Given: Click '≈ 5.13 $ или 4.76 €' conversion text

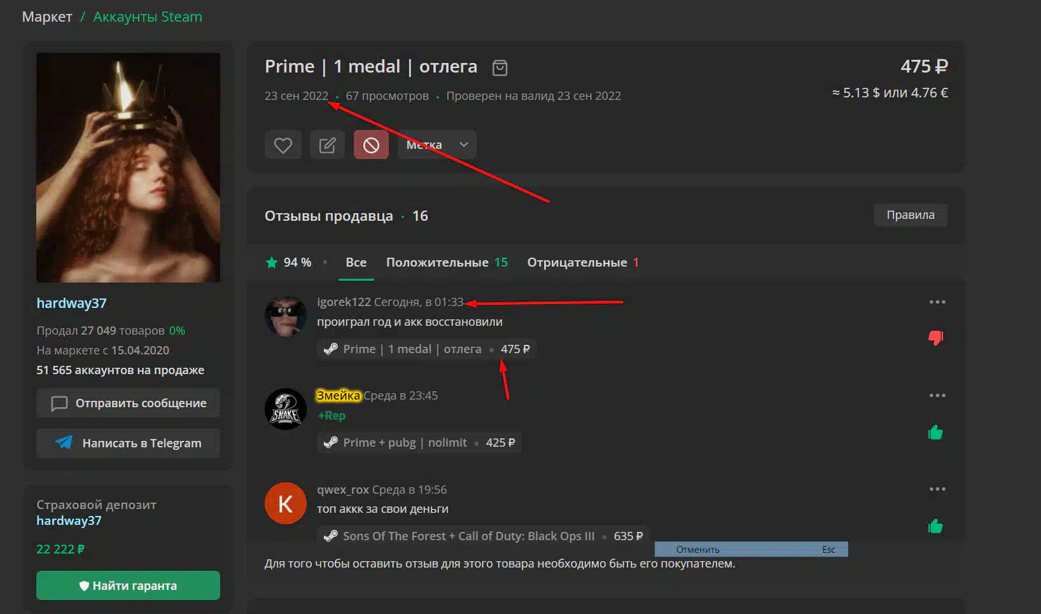Looking at the screenshot, I should click(x=890, y=92).
